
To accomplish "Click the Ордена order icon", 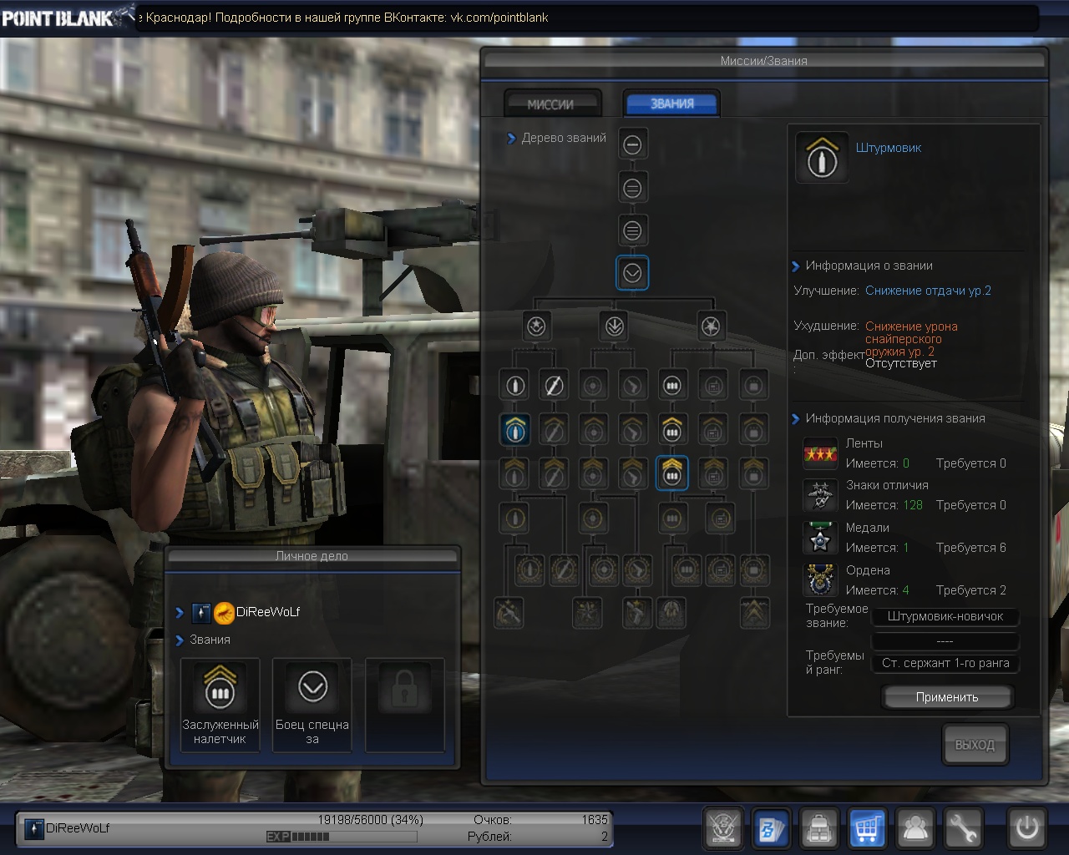I will point(820,580).
